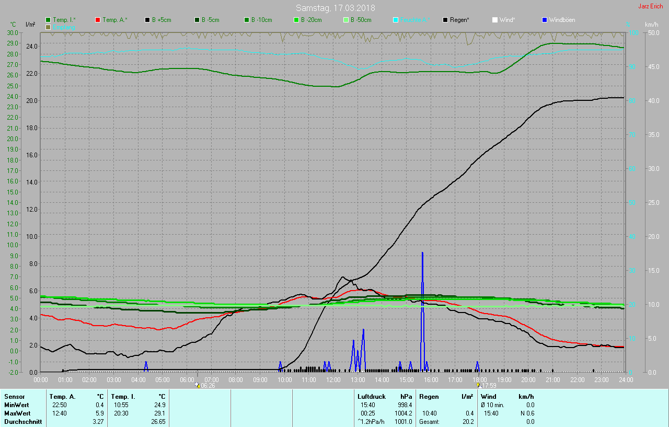669x427 pixels.
Task: Click the olive Empfang legend marker
Action: point(49,27)
